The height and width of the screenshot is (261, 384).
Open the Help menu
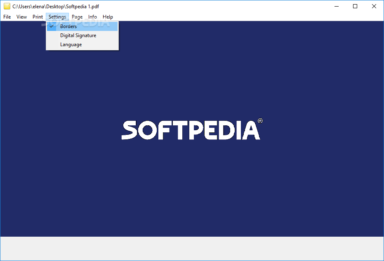(108, 17)
